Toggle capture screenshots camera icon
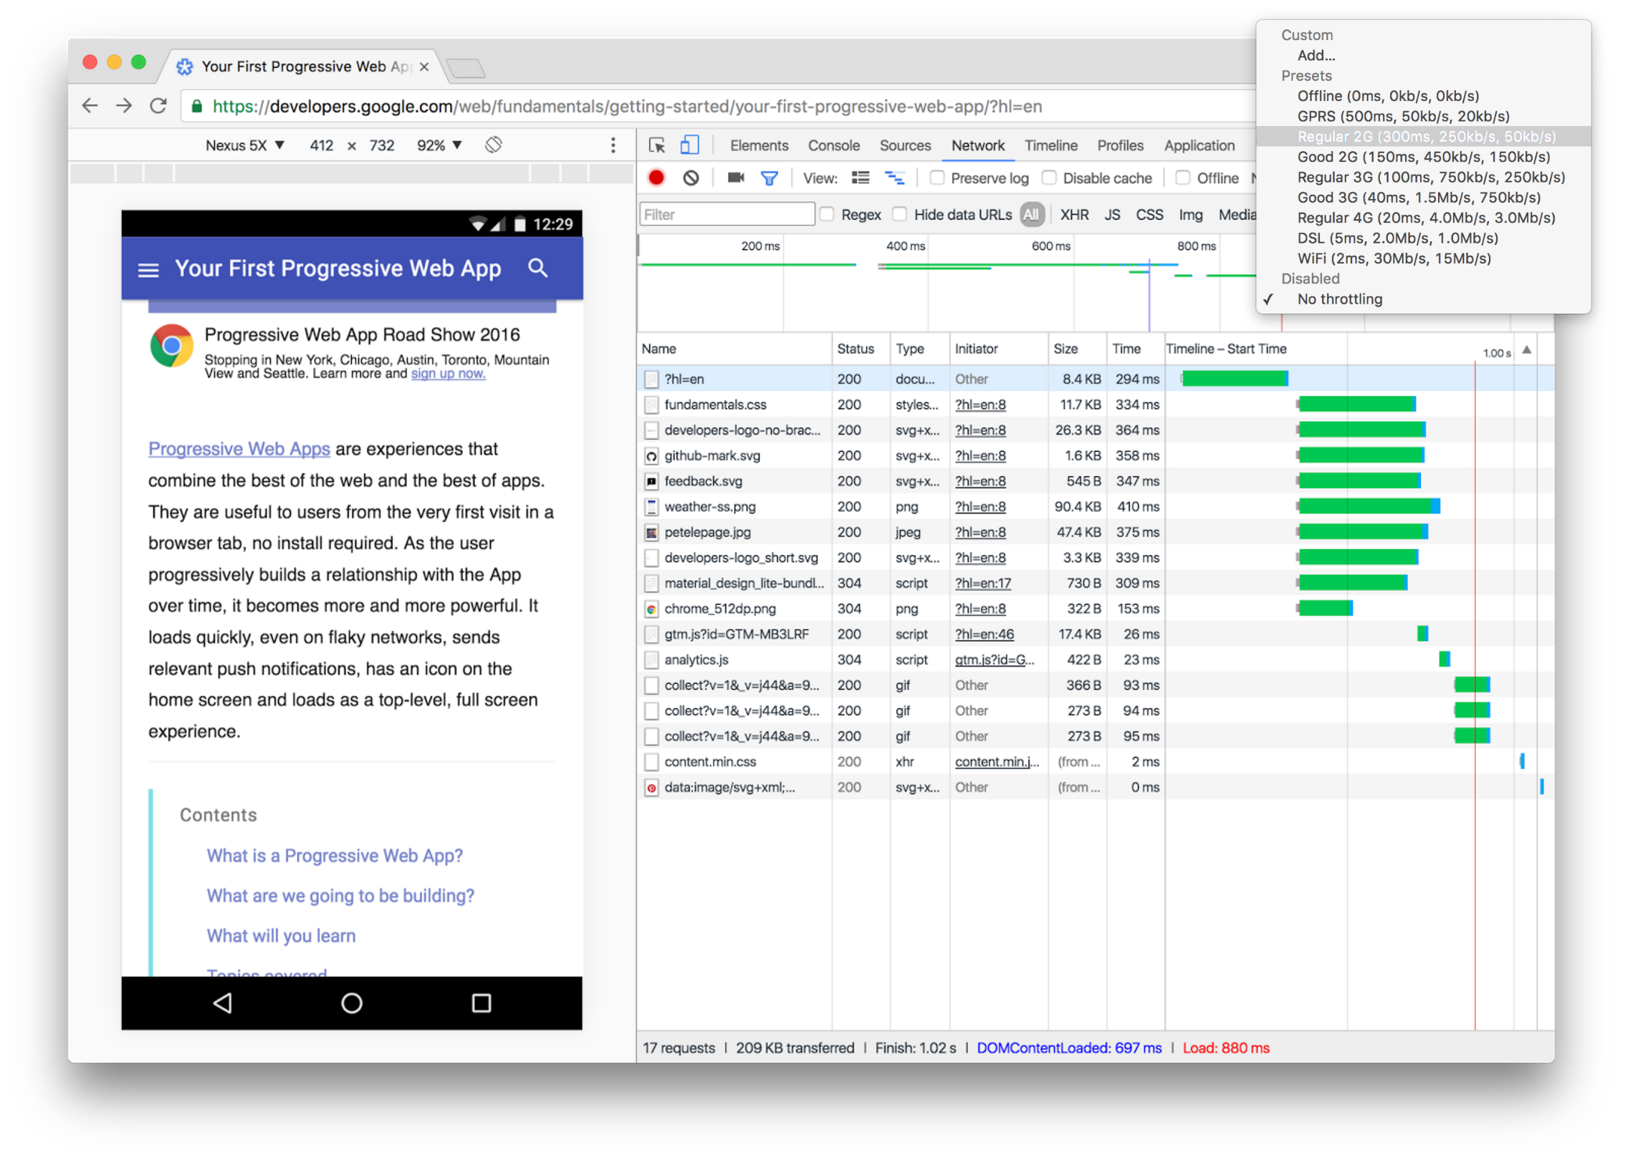The image size is (1648, 1160). [735, 178]
